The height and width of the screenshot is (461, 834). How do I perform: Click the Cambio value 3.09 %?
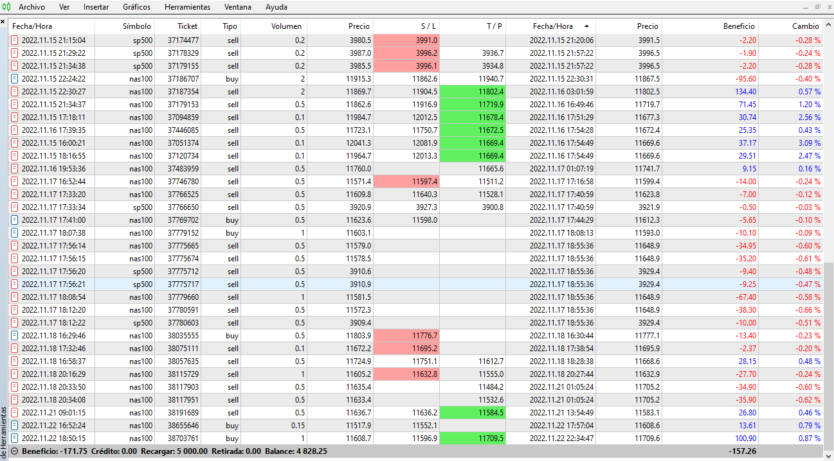pyautogui.click(x=808, y=143)
